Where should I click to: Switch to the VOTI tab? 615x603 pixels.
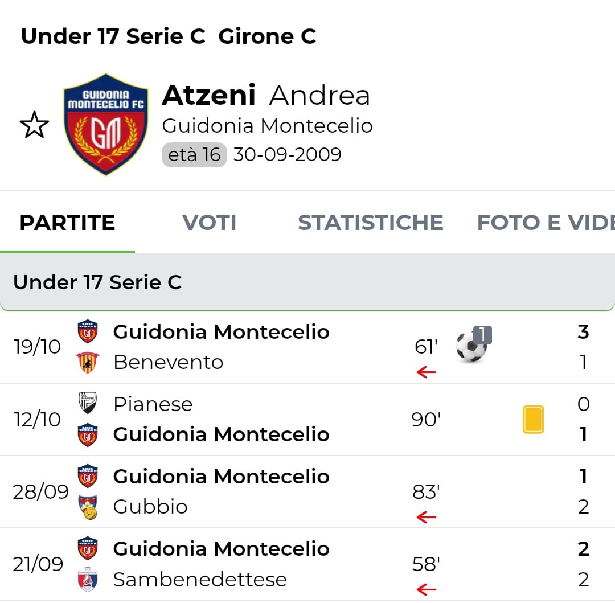209,223
